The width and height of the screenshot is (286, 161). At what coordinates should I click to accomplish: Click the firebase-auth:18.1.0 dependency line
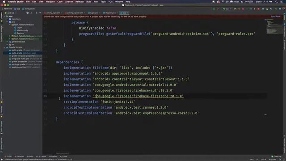pos(118,90)
